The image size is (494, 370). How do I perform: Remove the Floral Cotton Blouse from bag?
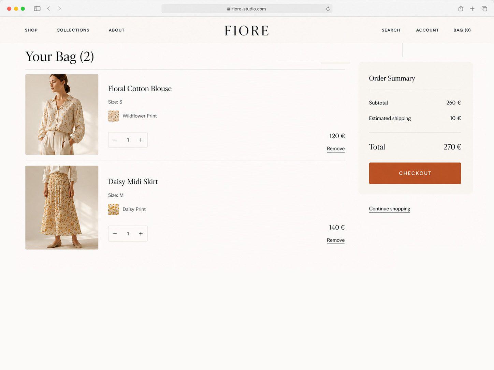click(336, 149)
